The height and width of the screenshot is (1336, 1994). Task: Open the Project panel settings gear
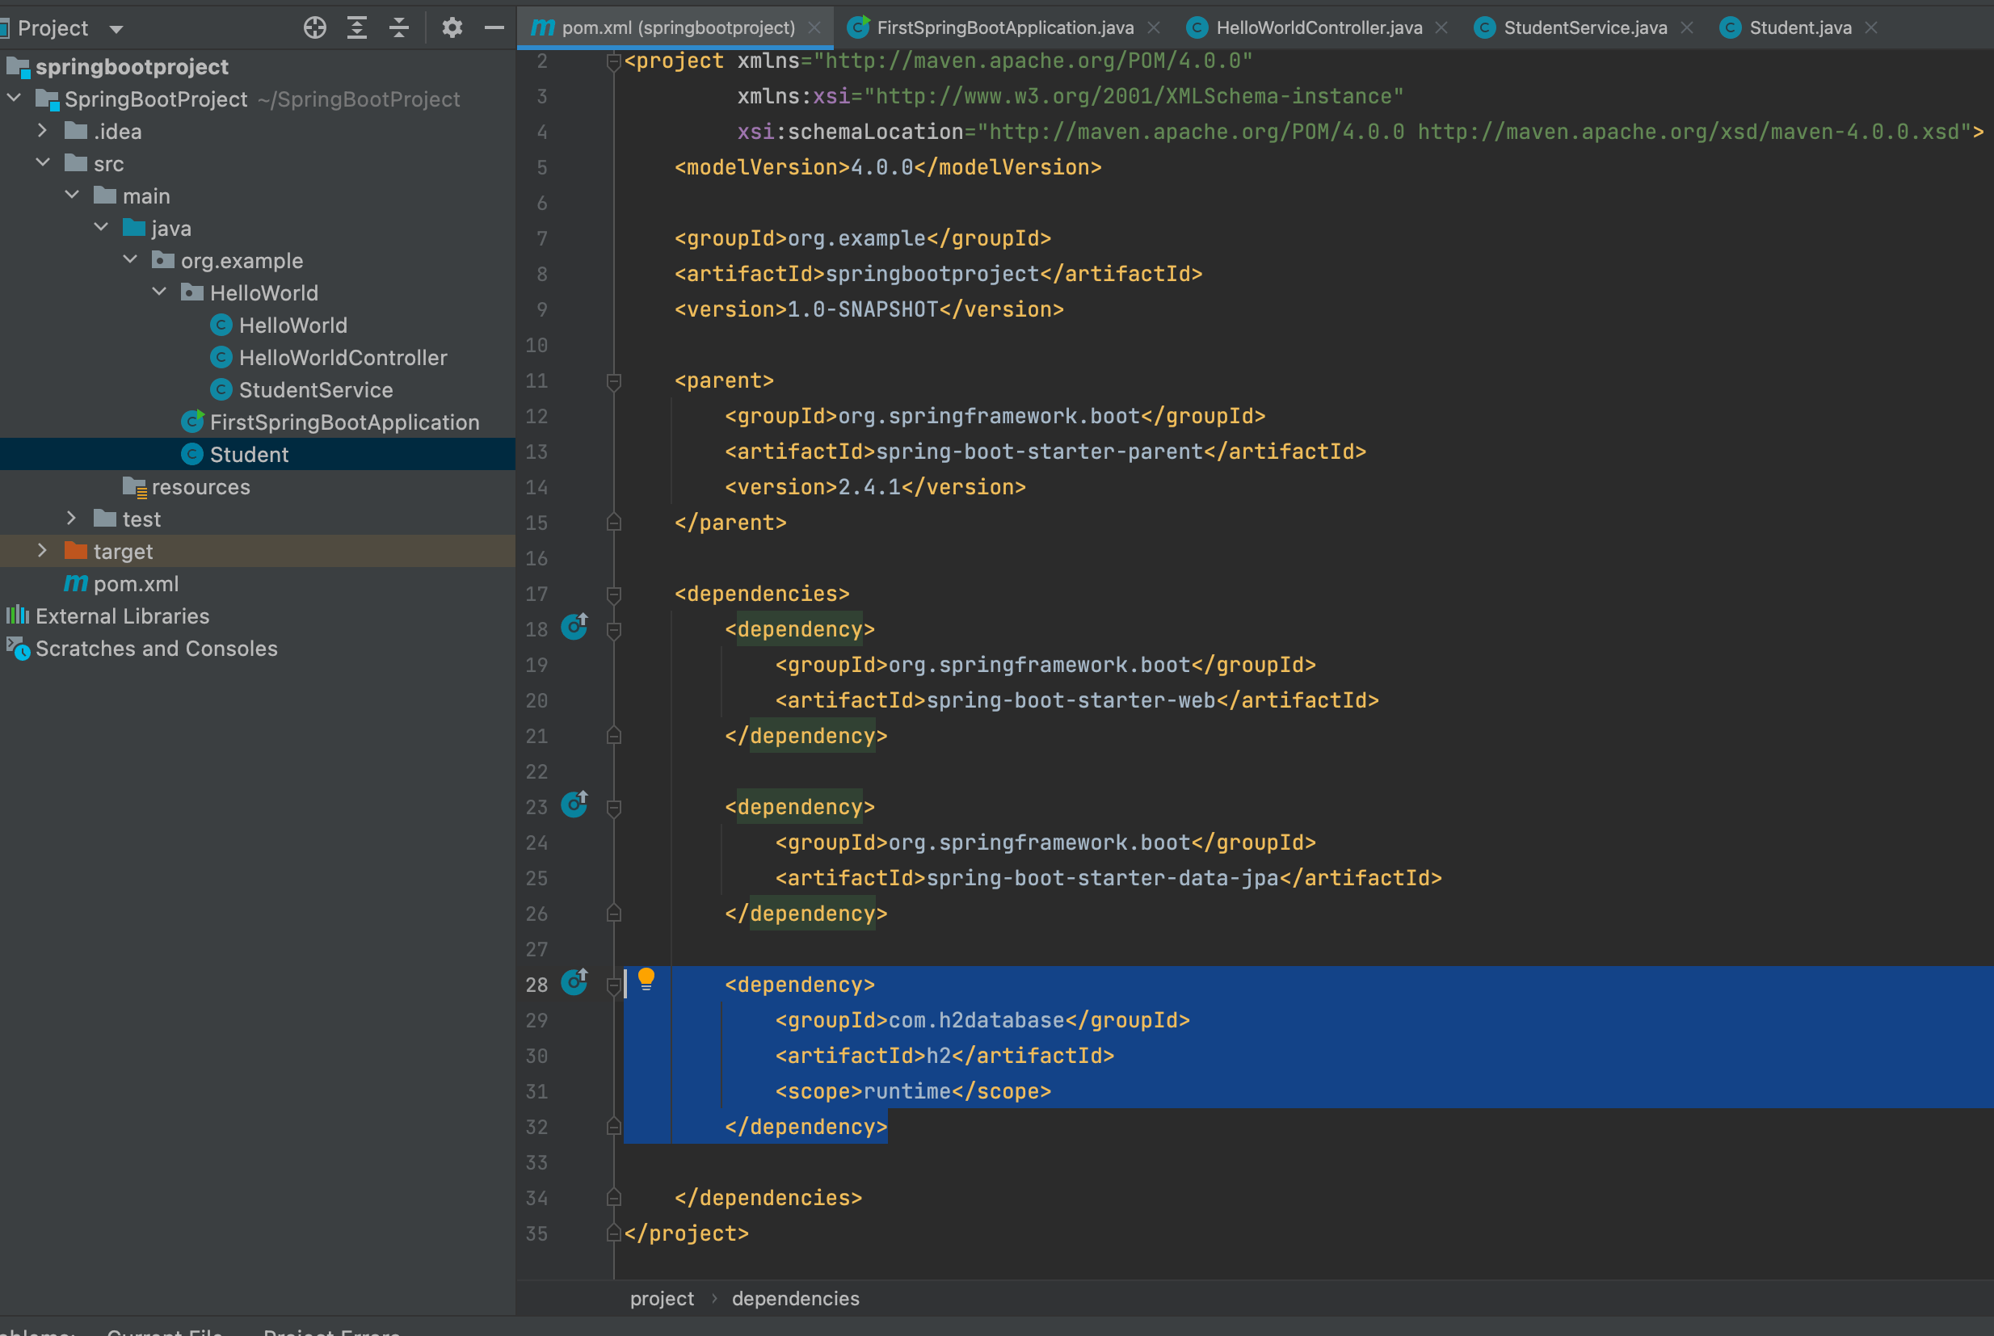click(x=452, y=27)
